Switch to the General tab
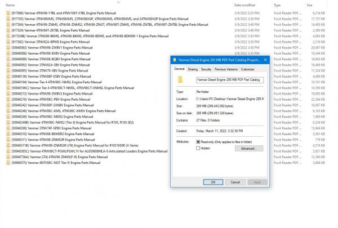The height and width of the screenshot is (228, 338). click(x=179, y=69)
